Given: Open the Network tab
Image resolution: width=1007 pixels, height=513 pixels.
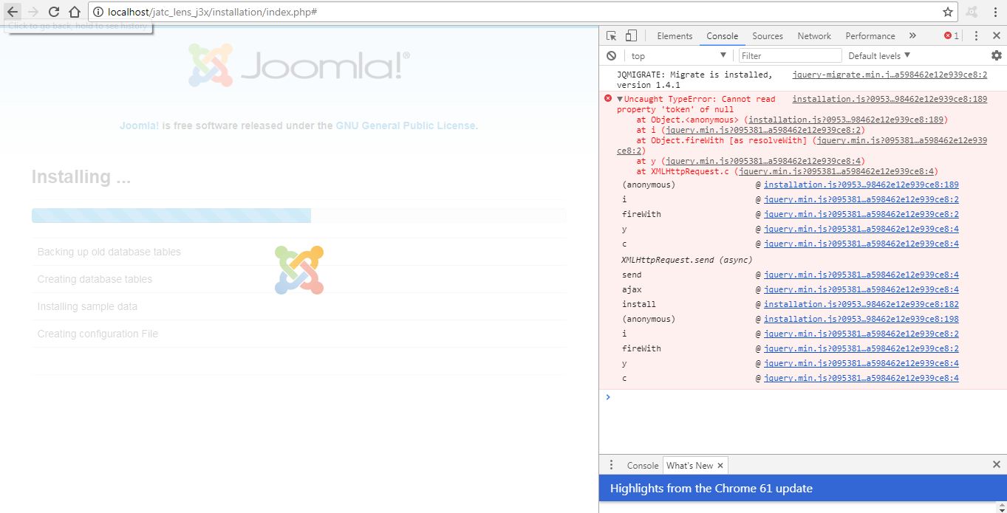Looking at the screenshot, I should [x=814, y=35].
